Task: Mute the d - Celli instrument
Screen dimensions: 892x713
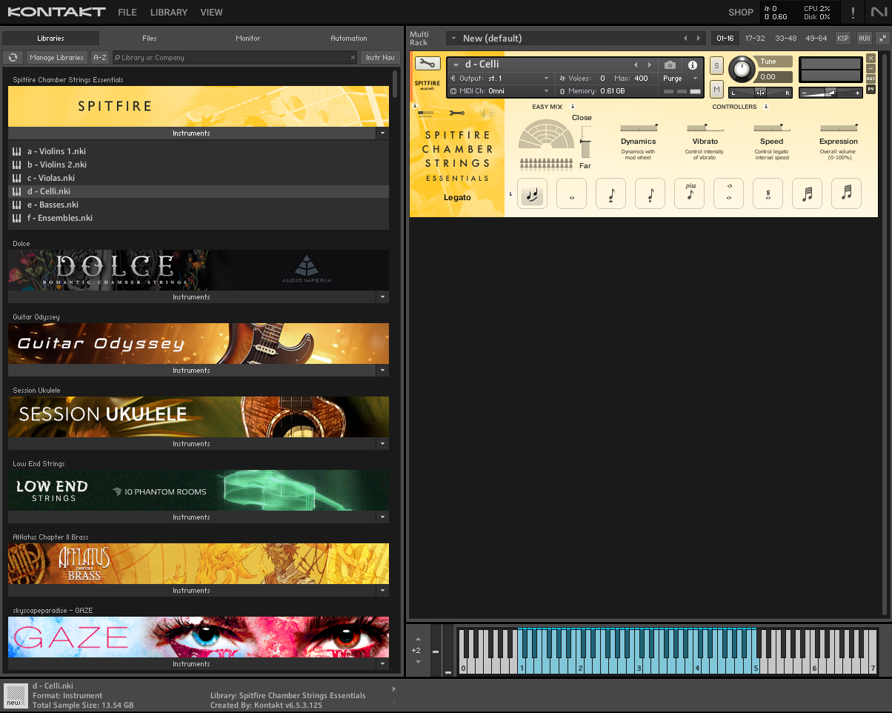Action: pos(716,89)
